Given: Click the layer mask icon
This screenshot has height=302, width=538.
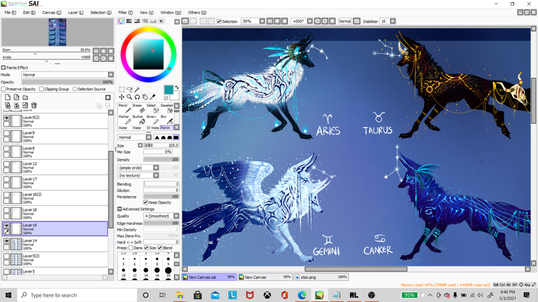Looking at the screenshot, I should pos(108,98).
